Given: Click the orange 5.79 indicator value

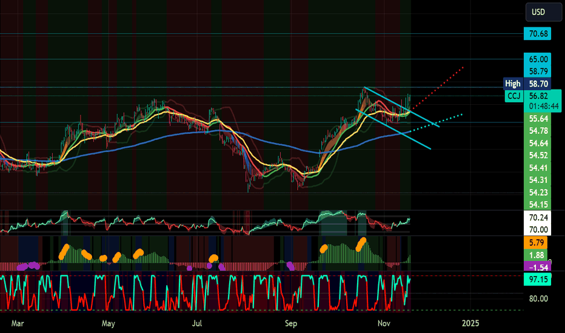Looking at the screenshot, I should pyautogui.click(x=536, y=243).
